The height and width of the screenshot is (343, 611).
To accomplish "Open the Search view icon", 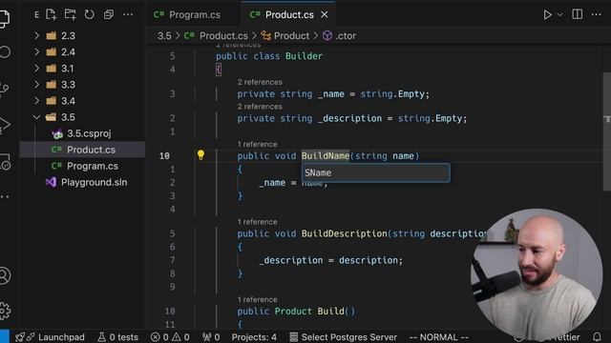I will (5, 52).
